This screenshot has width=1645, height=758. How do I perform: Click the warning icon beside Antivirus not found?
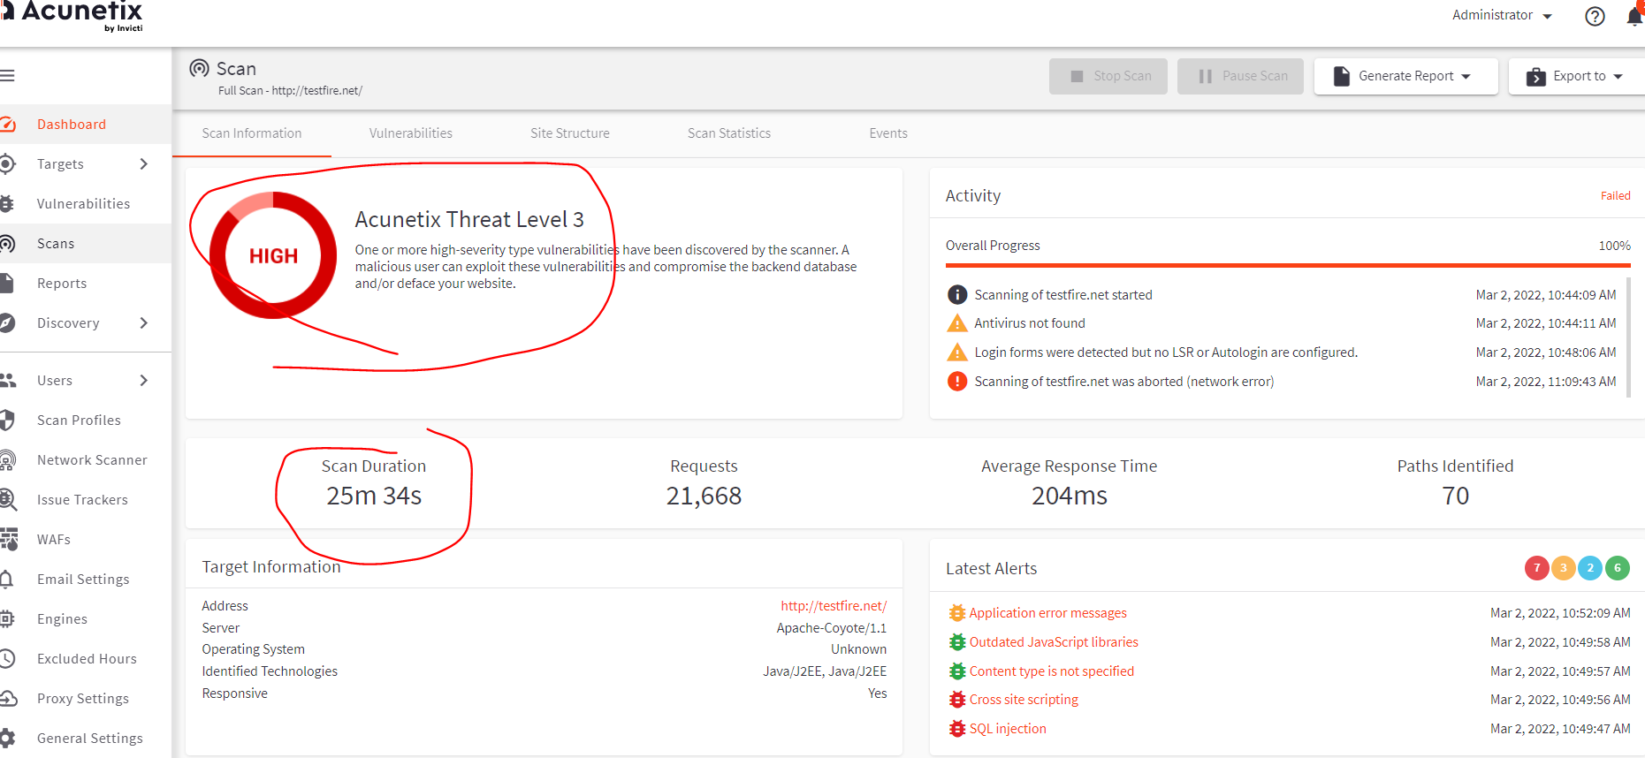click(957, 323)
